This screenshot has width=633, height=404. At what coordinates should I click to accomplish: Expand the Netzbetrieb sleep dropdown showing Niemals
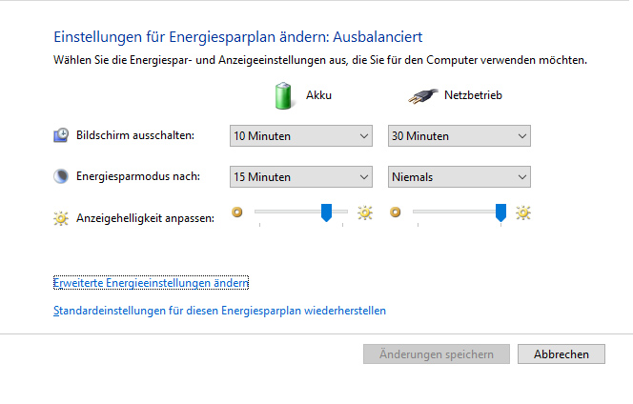(459, 176)
